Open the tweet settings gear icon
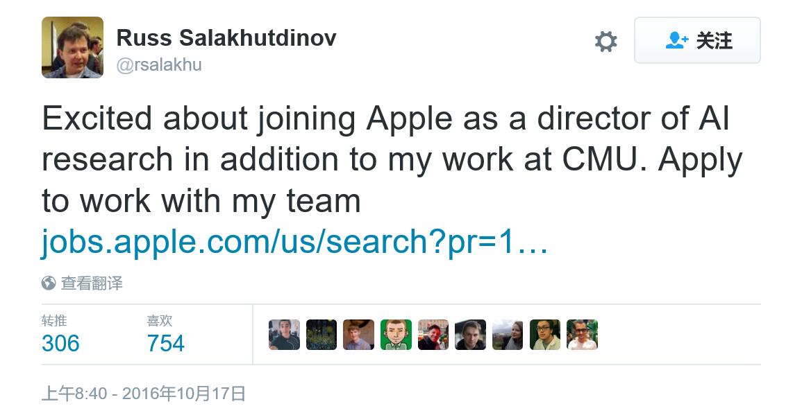The height and width of the screenshot is (413, 802). tap(605, 42)
